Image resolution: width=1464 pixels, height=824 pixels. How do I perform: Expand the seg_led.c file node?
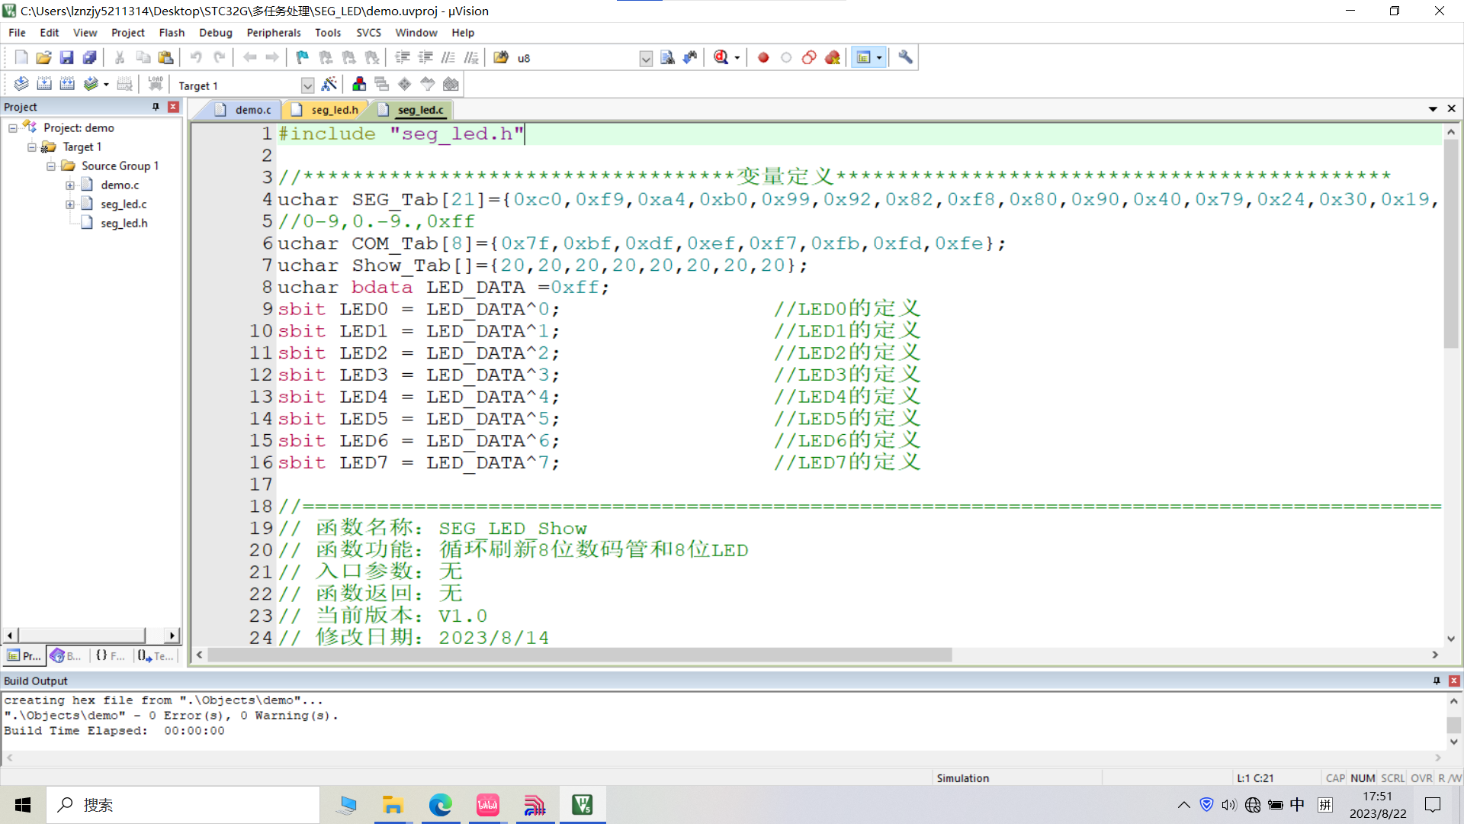tap(69, 204)
